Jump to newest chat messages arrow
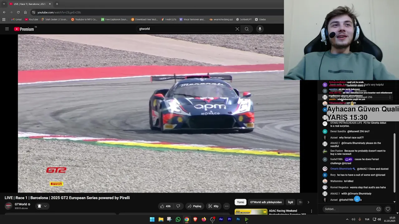Viewport: 399px width, 224px height. pos(357,199)
